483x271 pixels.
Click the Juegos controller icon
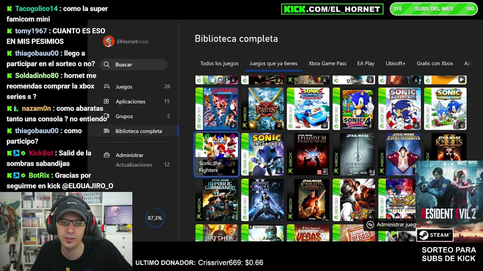pyautogui.click(x=107, y=87)
